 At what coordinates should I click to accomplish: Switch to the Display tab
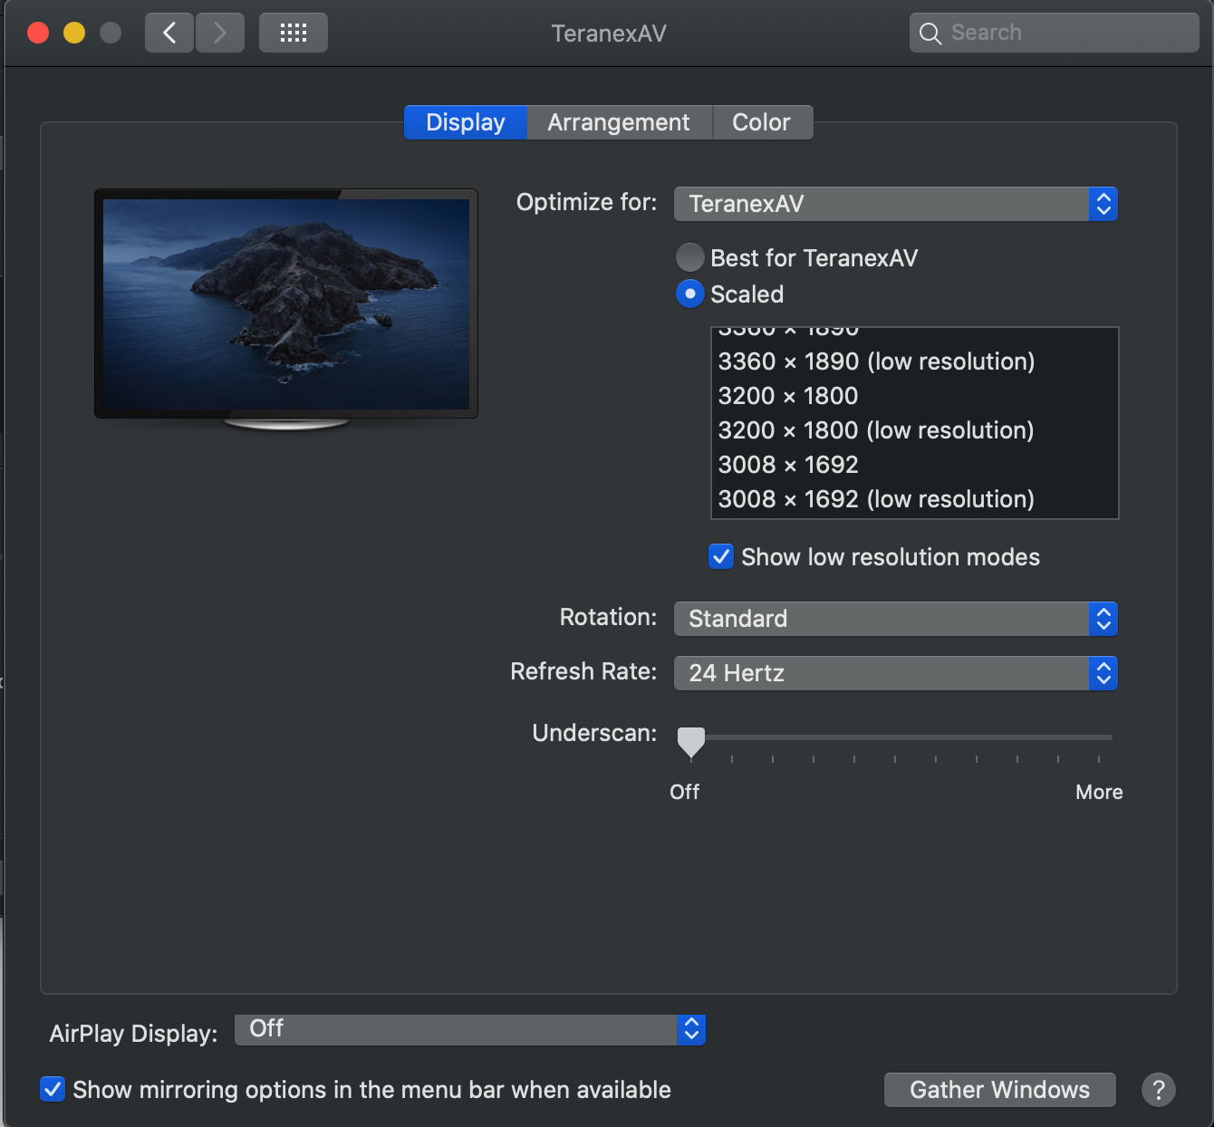(466, 122)
